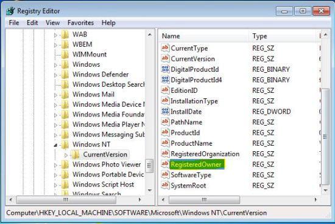Select the Windows Portable Devices key label
Viewport: 335px width, 224px height.
pos(108,174)
